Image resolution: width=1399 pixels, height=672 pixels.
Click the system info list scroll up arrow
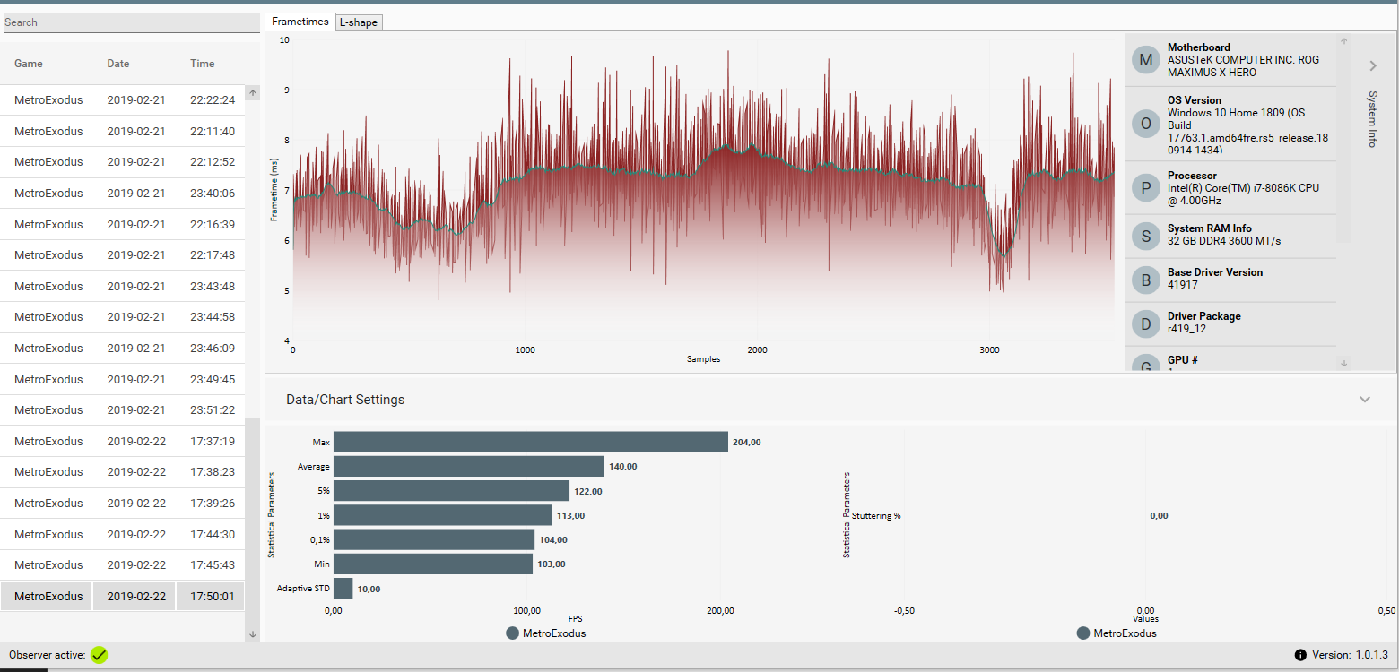[1343, 40]
